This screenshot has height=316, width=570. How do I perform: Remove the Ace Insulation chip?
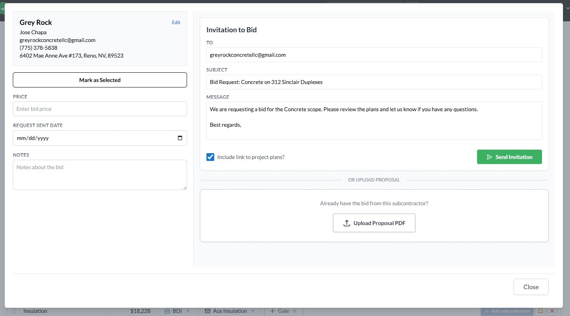point(253,311)
